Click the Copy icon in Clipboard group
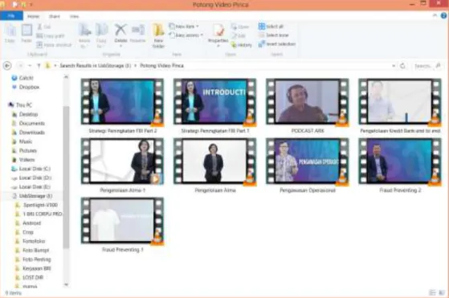449x298 pixels. 10,31
